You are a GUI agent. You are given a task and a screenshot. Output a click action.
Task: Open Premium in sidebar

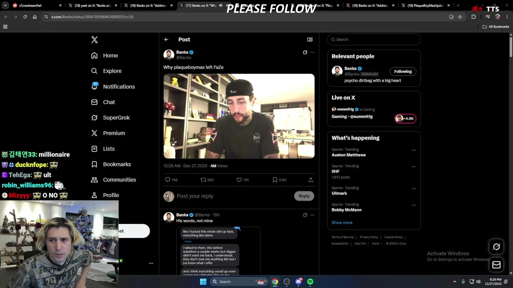click(x=108, y=133)
